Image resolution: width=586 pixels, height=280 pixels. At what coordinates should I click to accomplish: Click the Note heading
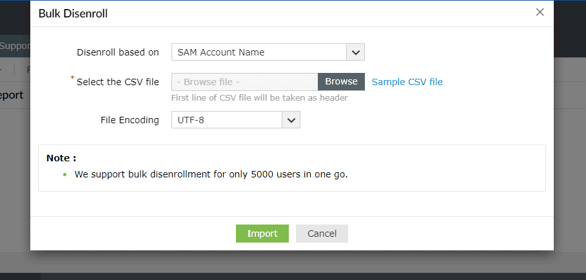point(61,158)
